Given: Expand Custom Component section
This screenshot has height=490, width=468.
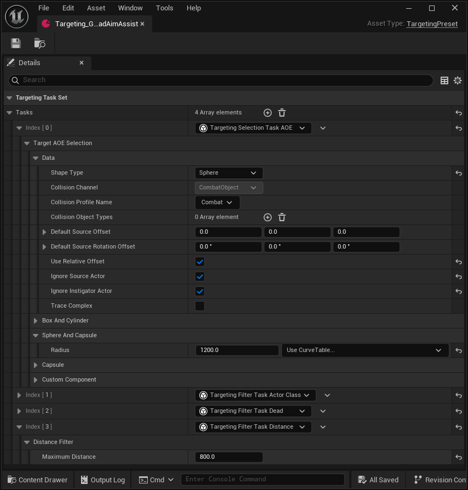Looking at the screenshot, I should point(36,380).
